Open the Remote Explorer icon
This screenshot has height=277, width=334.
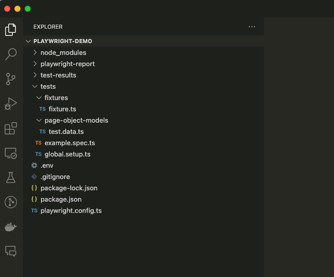click(11, 153)
